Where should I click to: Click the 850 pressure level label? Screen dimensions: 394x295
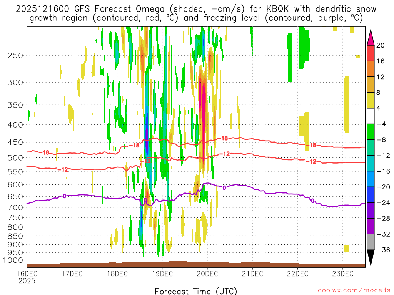15,236
